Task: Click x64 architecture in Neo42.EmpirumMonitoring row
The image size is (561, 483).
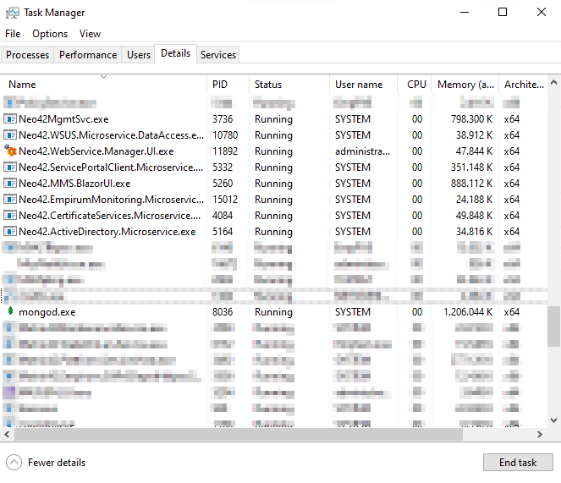Action: [x=512, y=200]
